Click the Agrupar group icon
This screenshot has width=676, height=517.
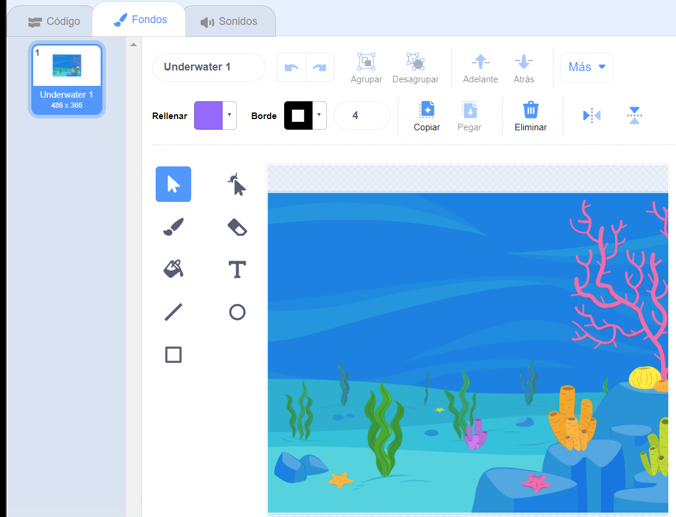366,62
